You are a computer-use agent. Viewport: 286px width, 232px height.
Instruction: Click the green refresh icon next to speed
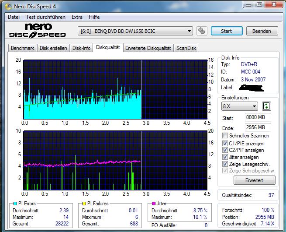coord(266,106)
